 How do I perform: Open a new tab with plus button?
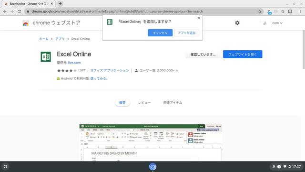(x=61, y=4)
